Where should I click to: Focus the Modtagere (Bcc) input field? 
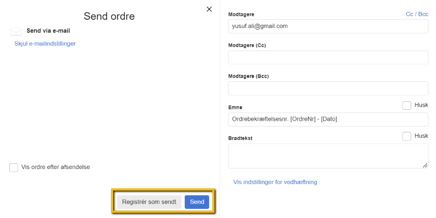(x=328, y=88)
